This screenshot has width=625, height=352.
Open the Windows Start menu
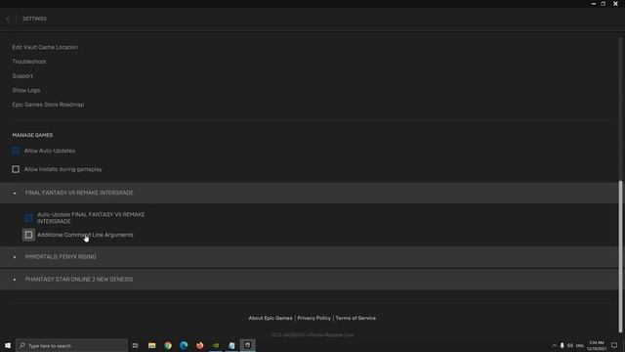8,345
